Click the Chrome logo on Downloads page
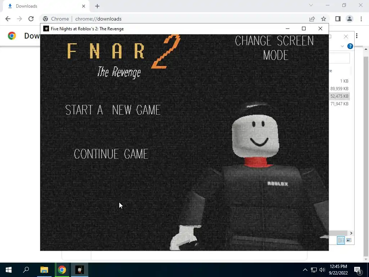 point(12,36)
